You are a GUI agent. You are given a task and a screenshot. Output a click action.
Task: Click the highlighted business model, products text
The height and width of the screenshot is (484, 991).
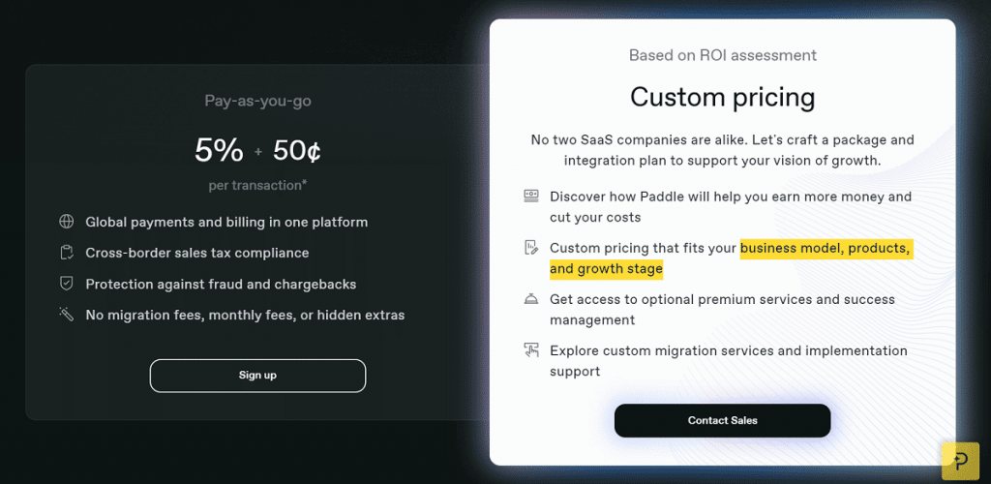pyautogui.click(x=826, y=249)
